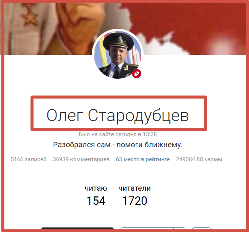Open the 65 место в рейтинге link
249x232 pixels.
143,159
